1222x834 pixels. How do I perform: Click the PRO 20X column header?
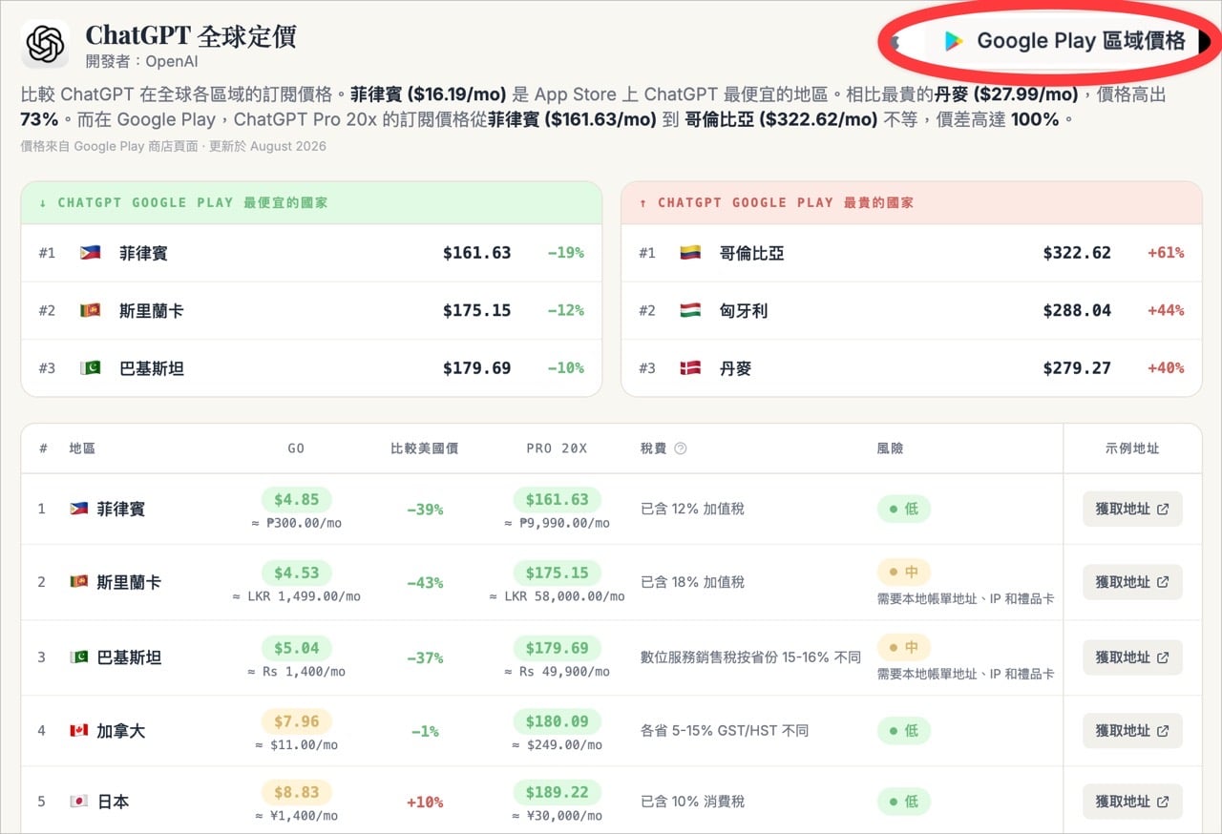(557, 448)
